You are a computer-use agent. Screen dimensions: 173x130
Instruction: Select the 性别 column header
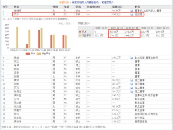(55, 7)
